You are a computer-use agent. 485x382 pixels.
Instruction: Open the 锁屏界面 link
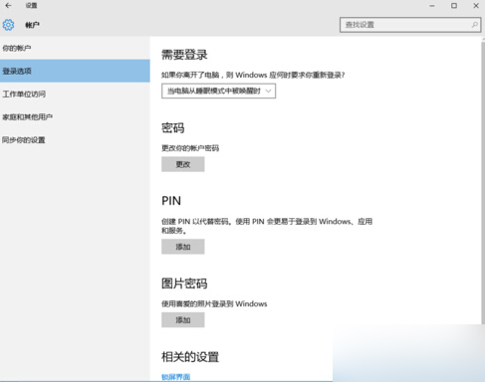click(x=175, y=377)
